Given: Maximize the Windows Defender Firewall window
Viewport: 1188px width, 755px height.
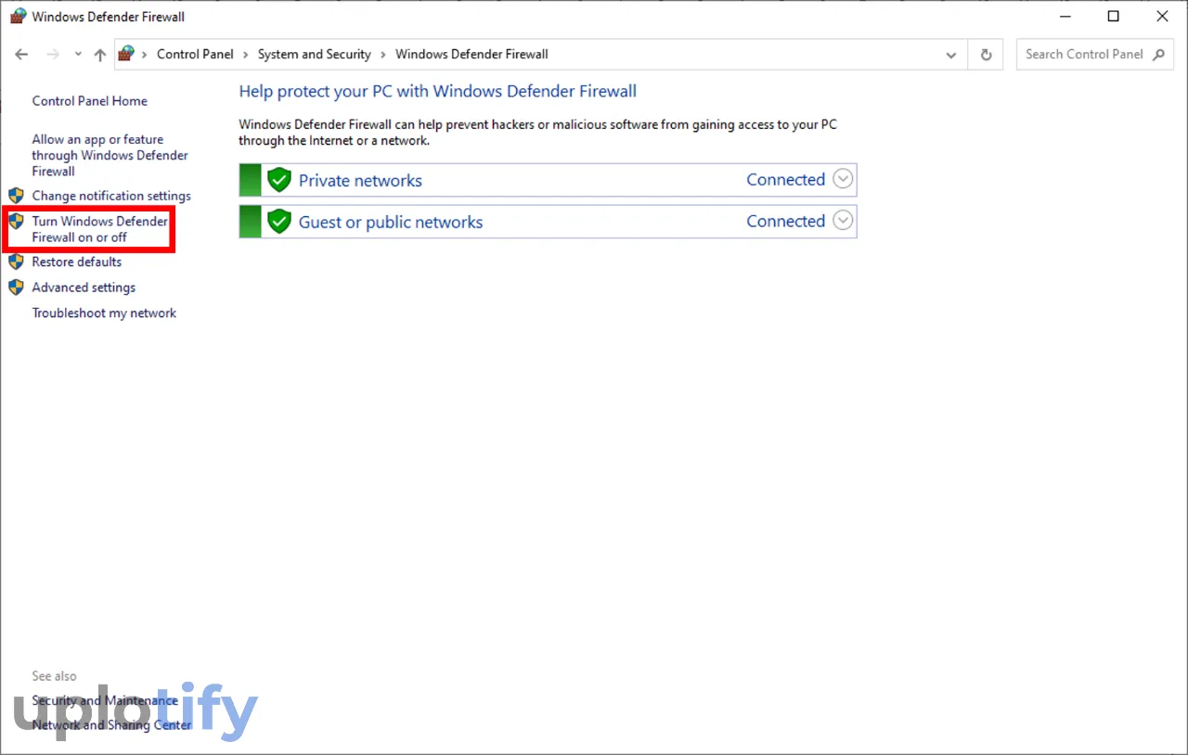Looking at the screenshot, I should (1114, 17).
